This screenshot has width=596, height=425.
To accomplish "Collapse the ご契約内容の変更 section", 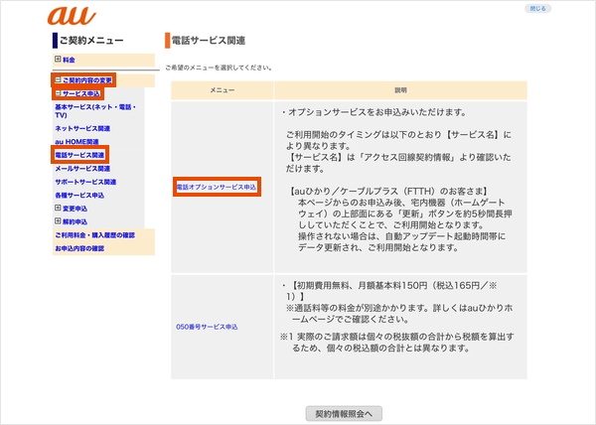I will [x=58, y=79].
